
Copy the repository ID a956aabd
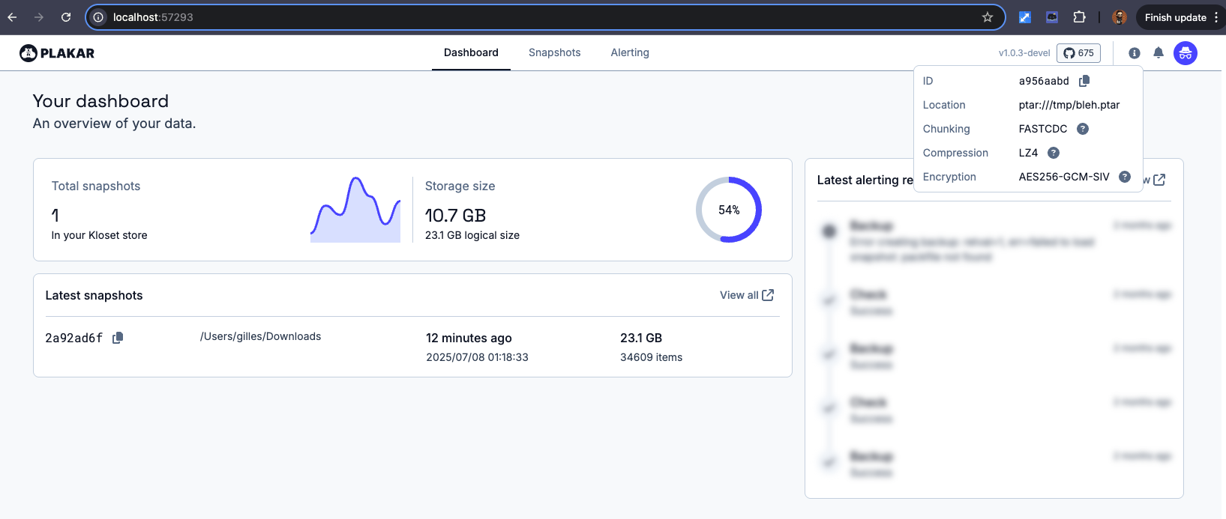(x=1084, y=81)
